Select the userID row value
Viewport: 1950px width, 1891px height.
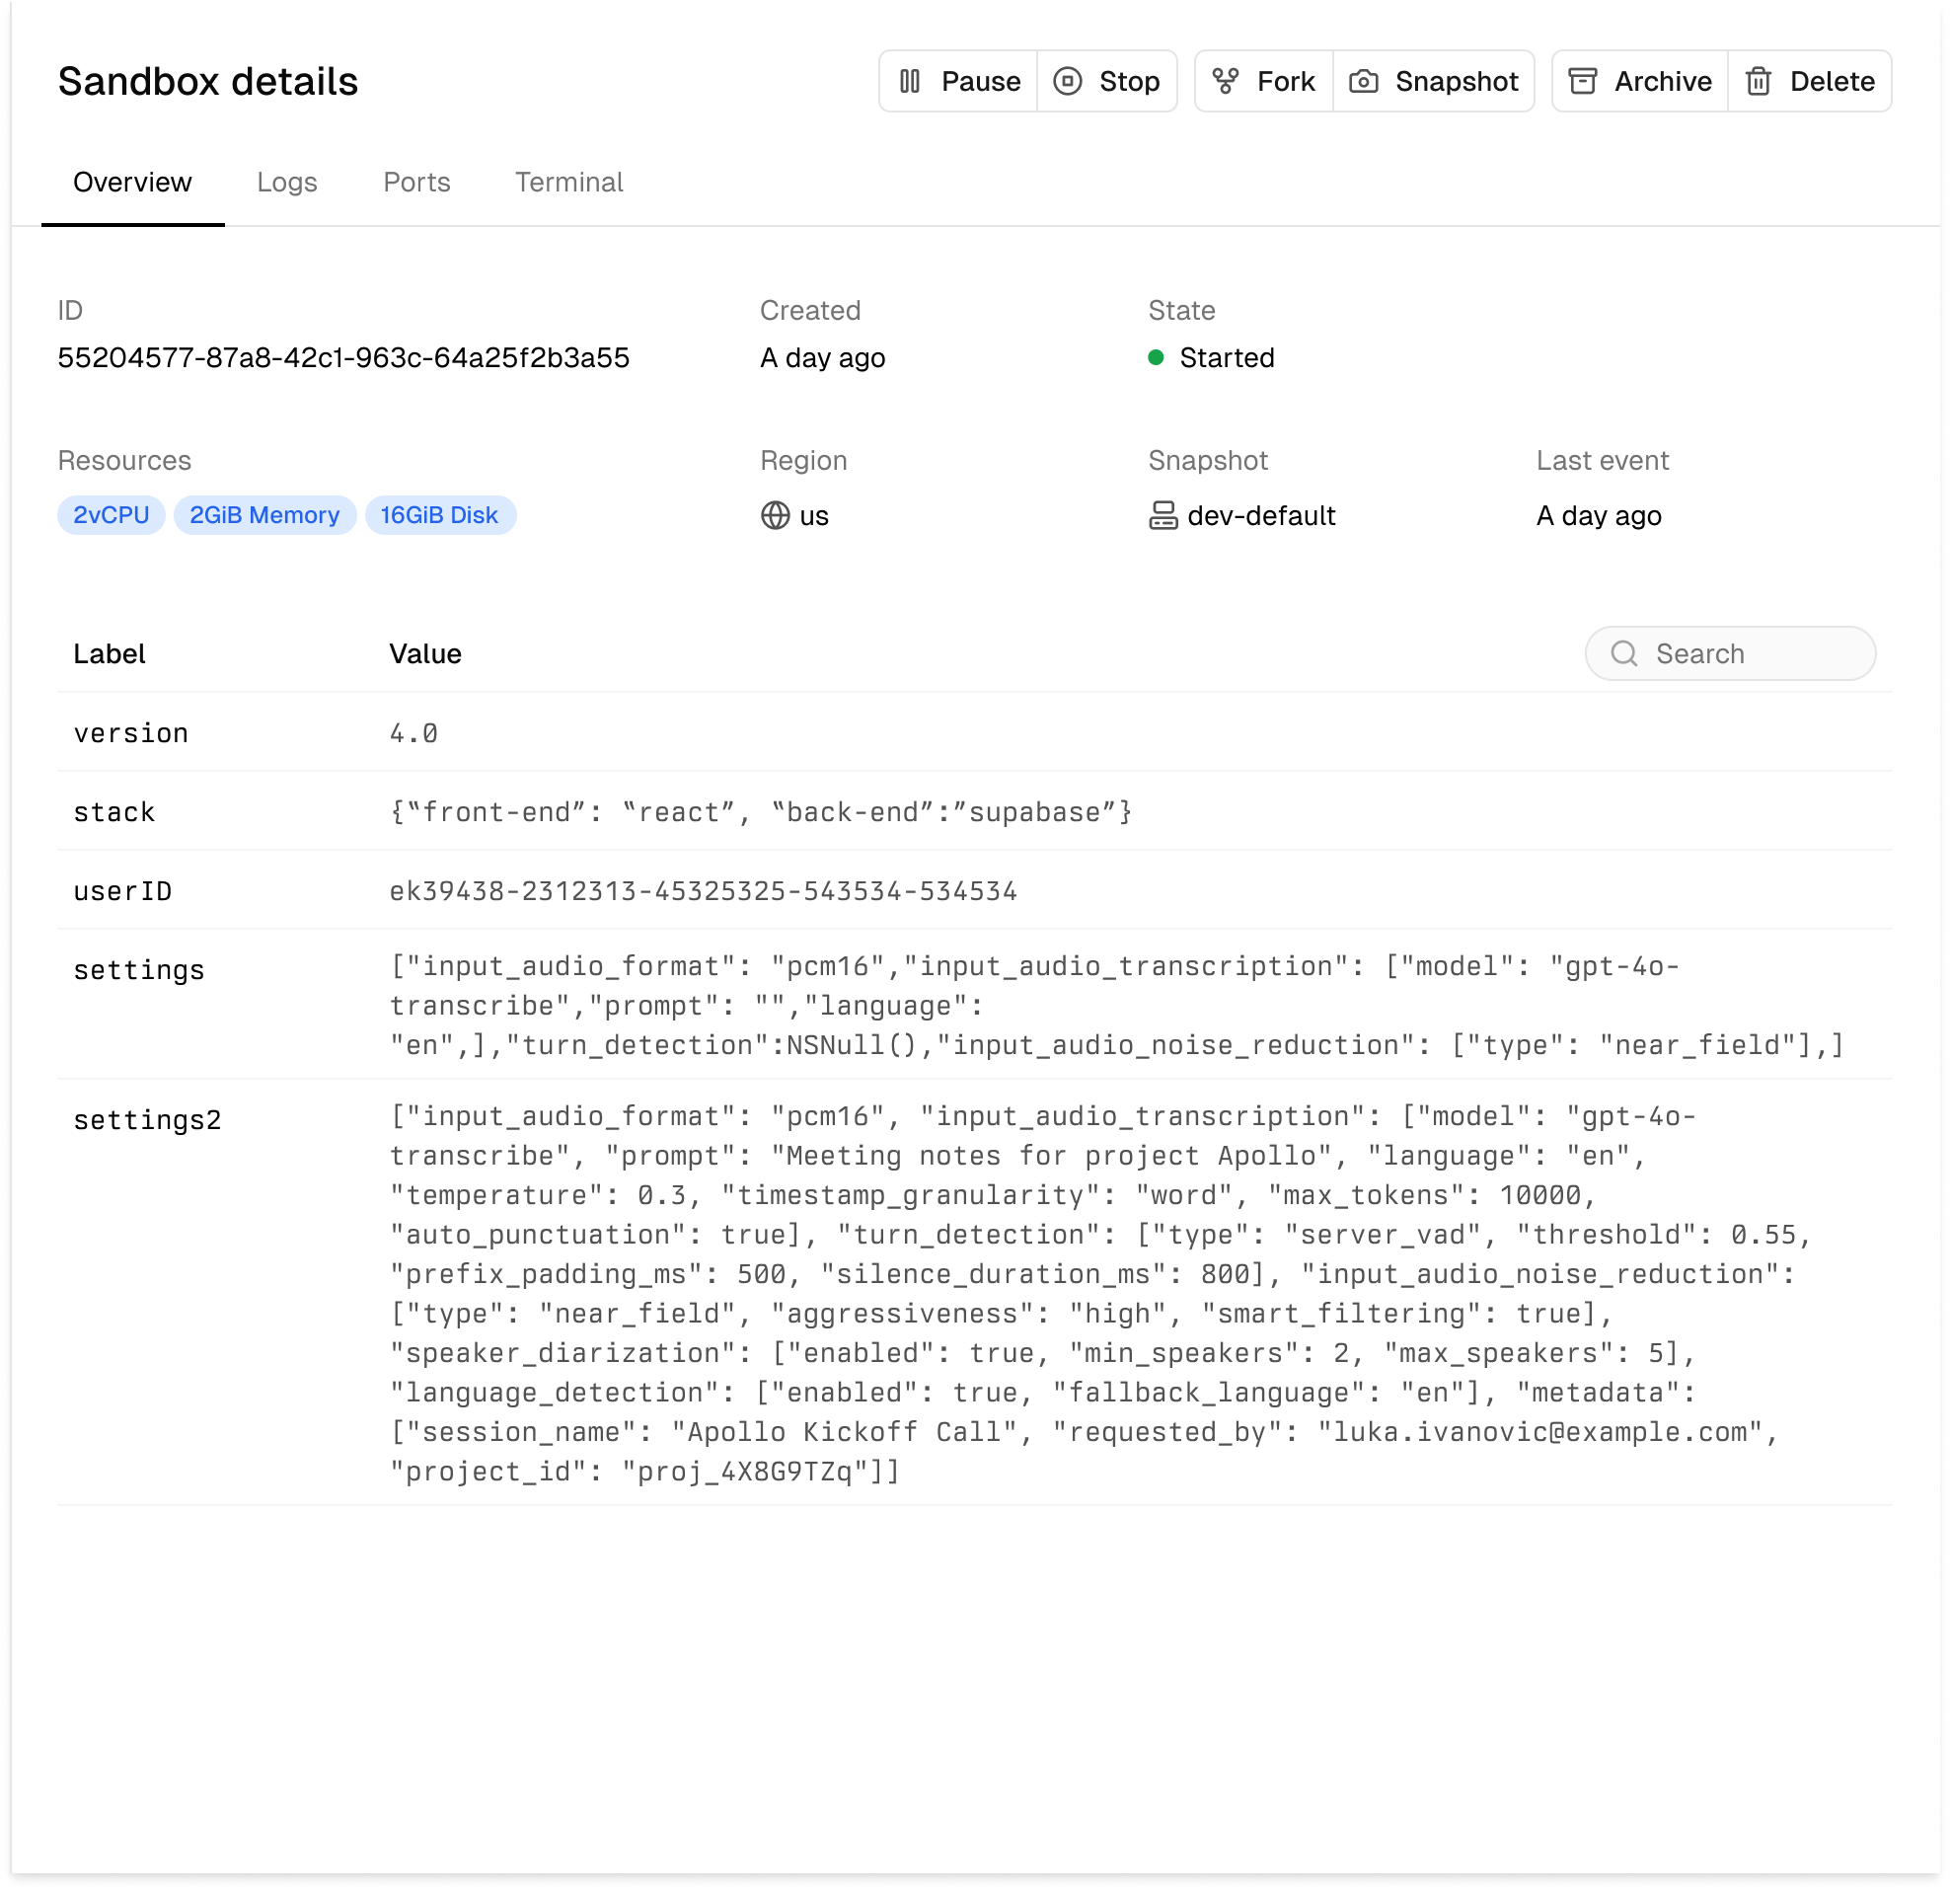703,891
